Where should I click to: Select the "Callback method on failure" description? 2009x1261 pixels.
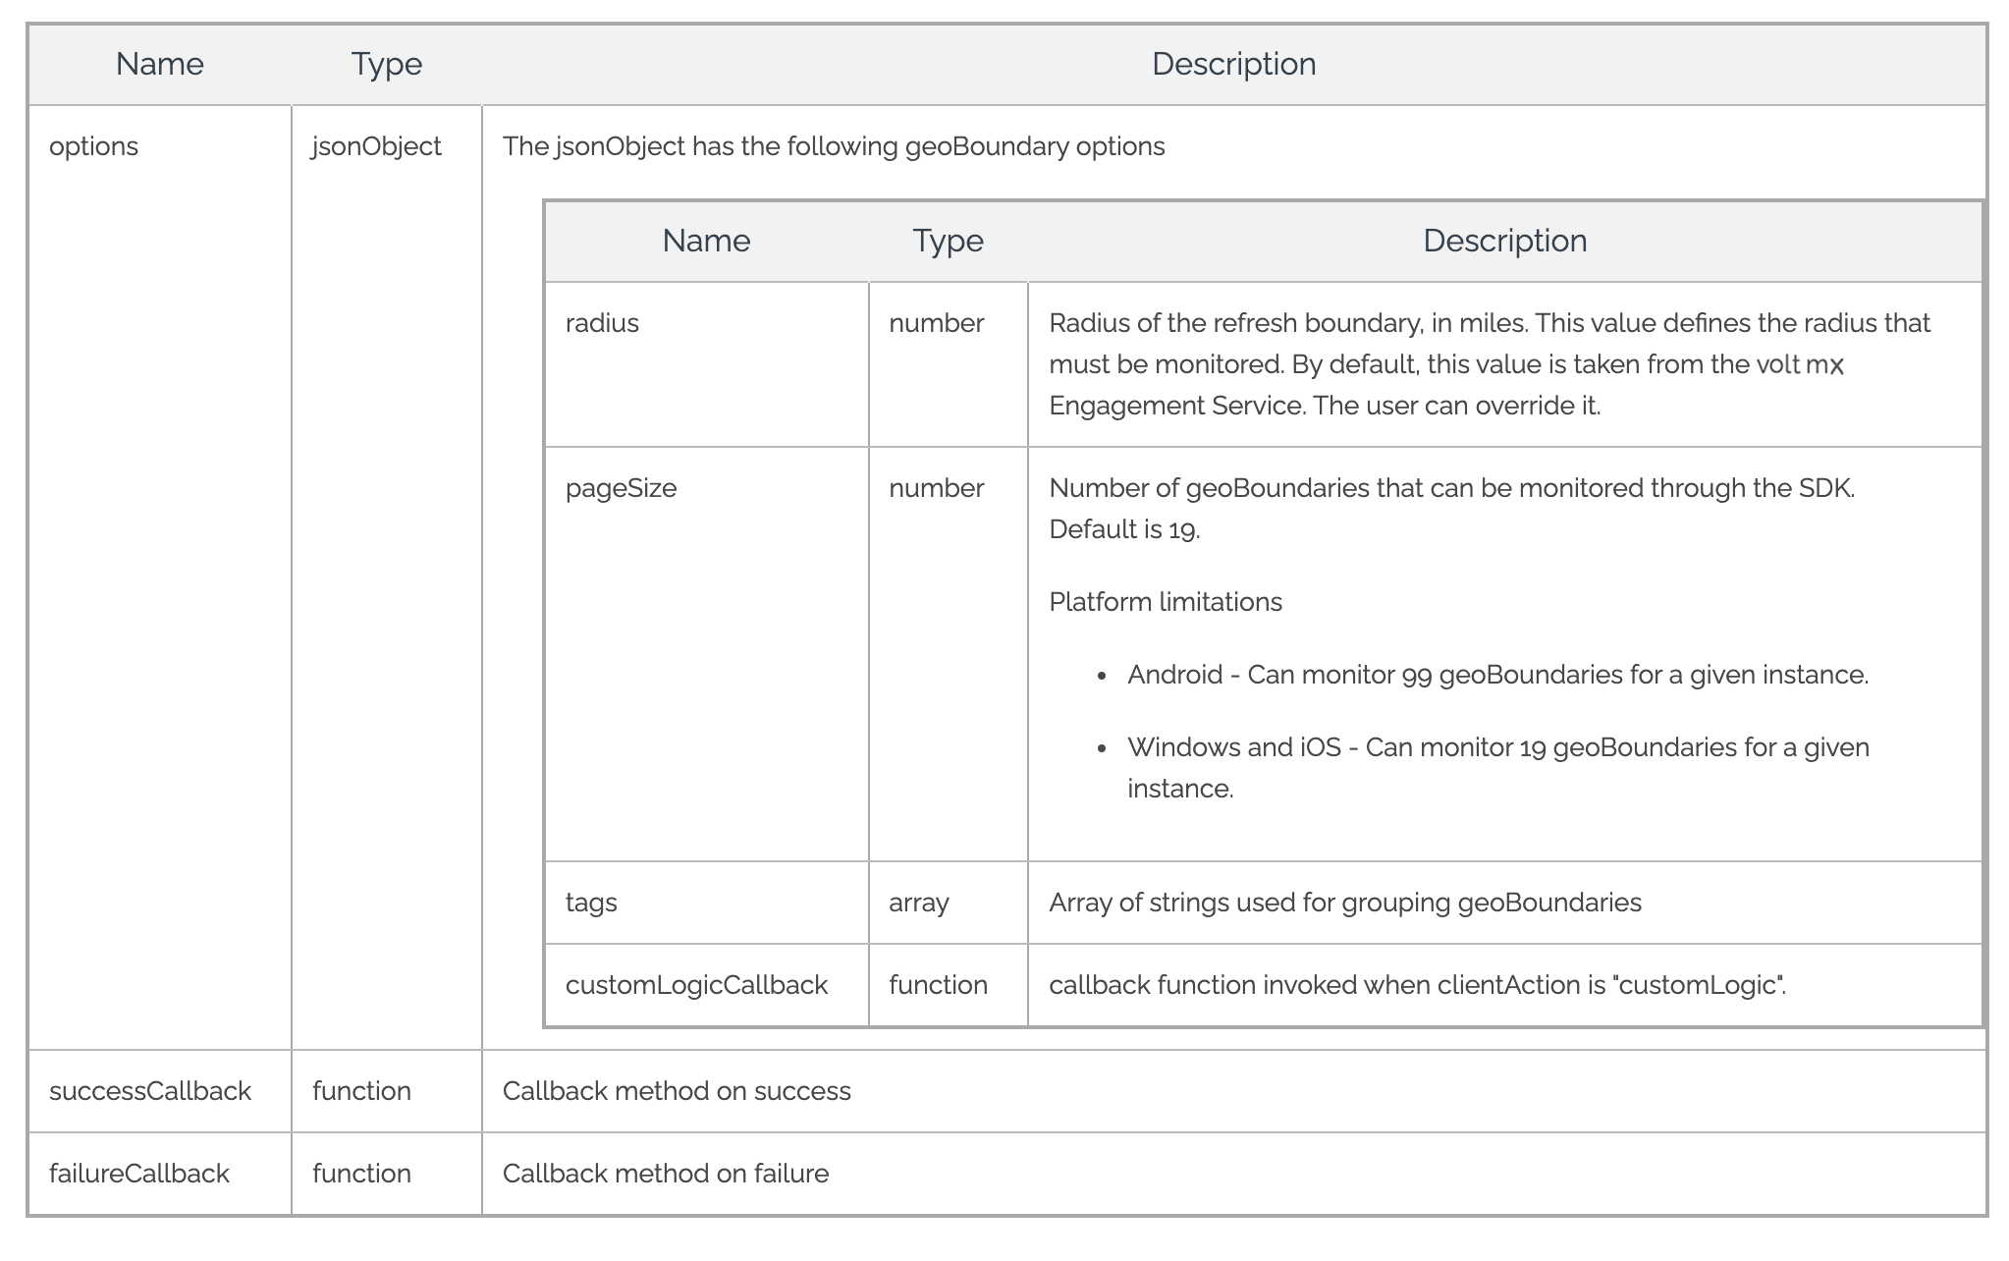pyautogui.click(x=666, y=1174)
